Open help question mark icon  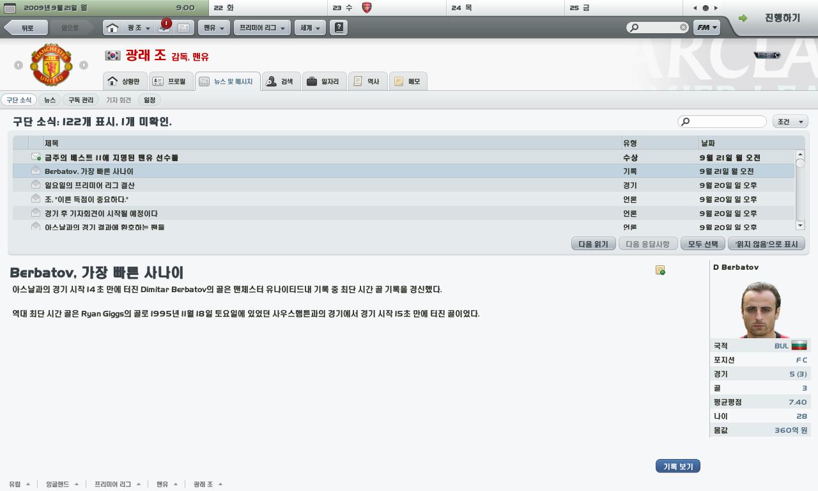coord(339,27)
